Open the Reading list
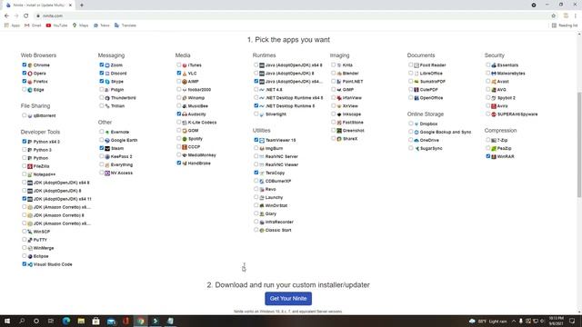The width and height of the screenshot is (582, 327). click(565, 25)
